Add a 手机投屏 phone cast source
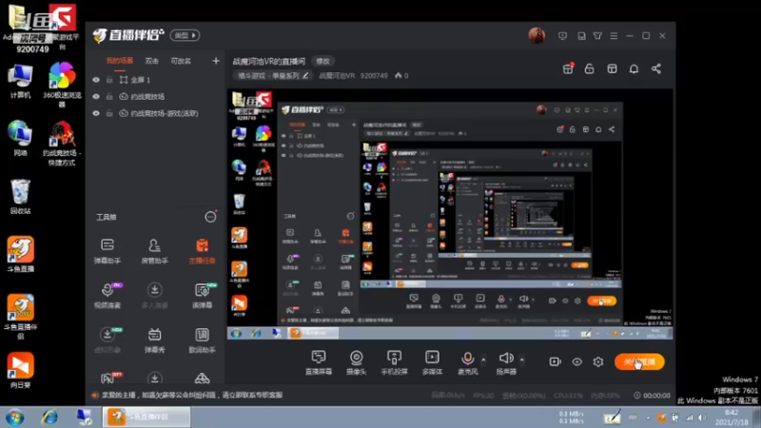Image resolution: width=761 pixels, height=428 pixels. point(394,362)
